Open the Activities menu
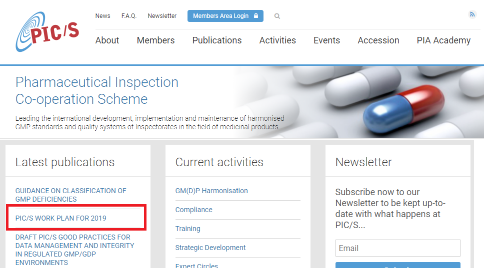 tap(277, 40)
